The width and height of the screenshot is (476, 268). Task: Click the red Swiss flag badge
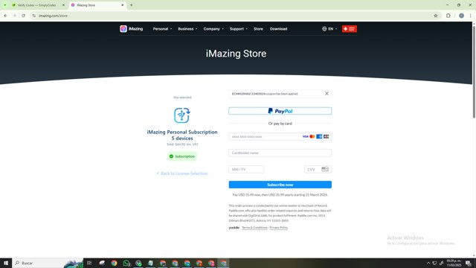click(349, 29)
